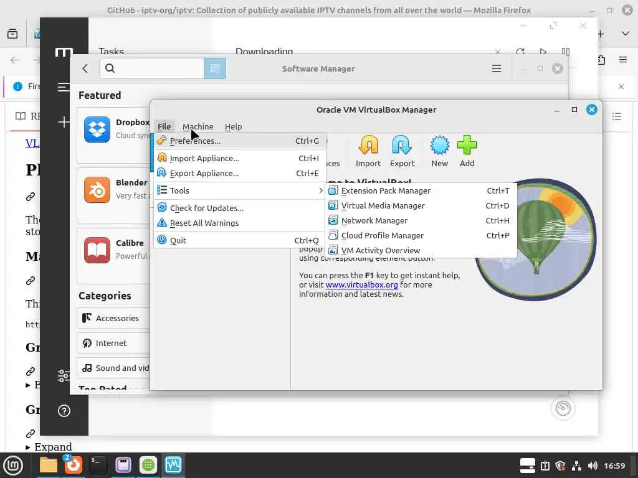The height and width of the screenshot is (478, 638).
Task: Open VM Activity Overview from submenu
Action: (x=421, y=250)
